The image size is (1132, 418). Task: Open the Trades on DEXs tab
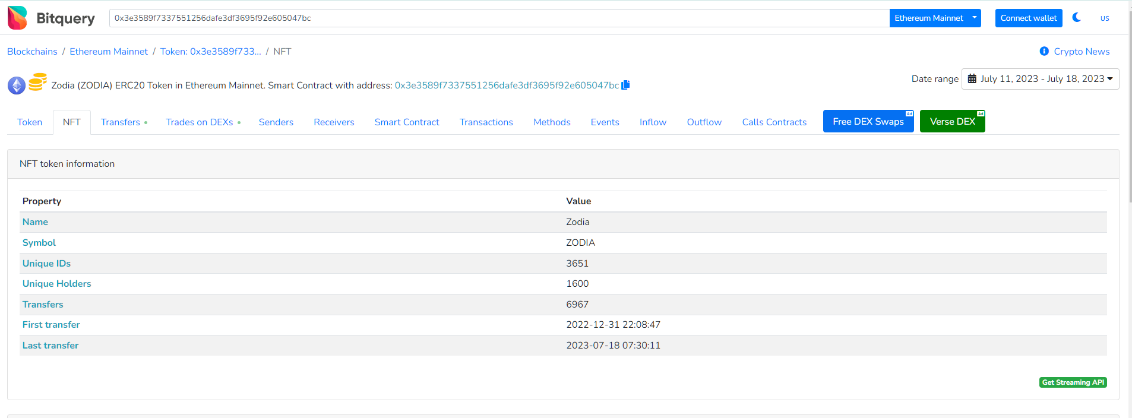pyautogui.click(x=203, y=122)
